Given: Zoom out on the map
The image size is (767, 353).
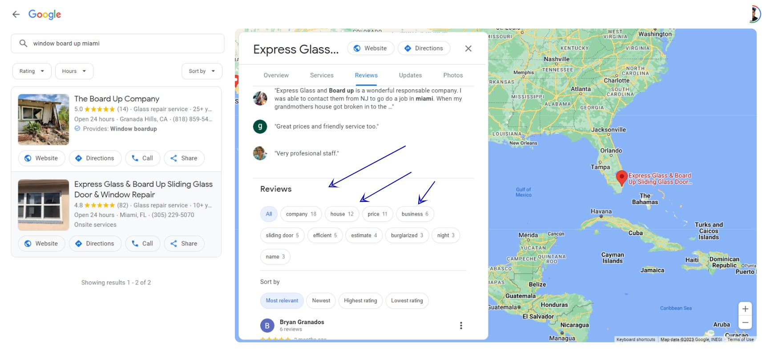Looking at the screenshot, I should coord(745,322).
